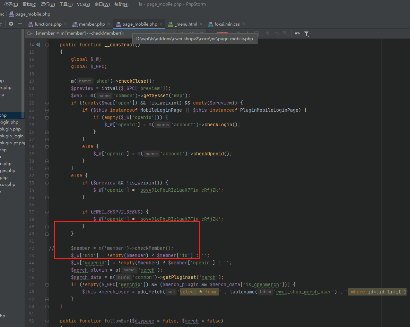Click line number 42 in gutter

click(x=32, y=248)
